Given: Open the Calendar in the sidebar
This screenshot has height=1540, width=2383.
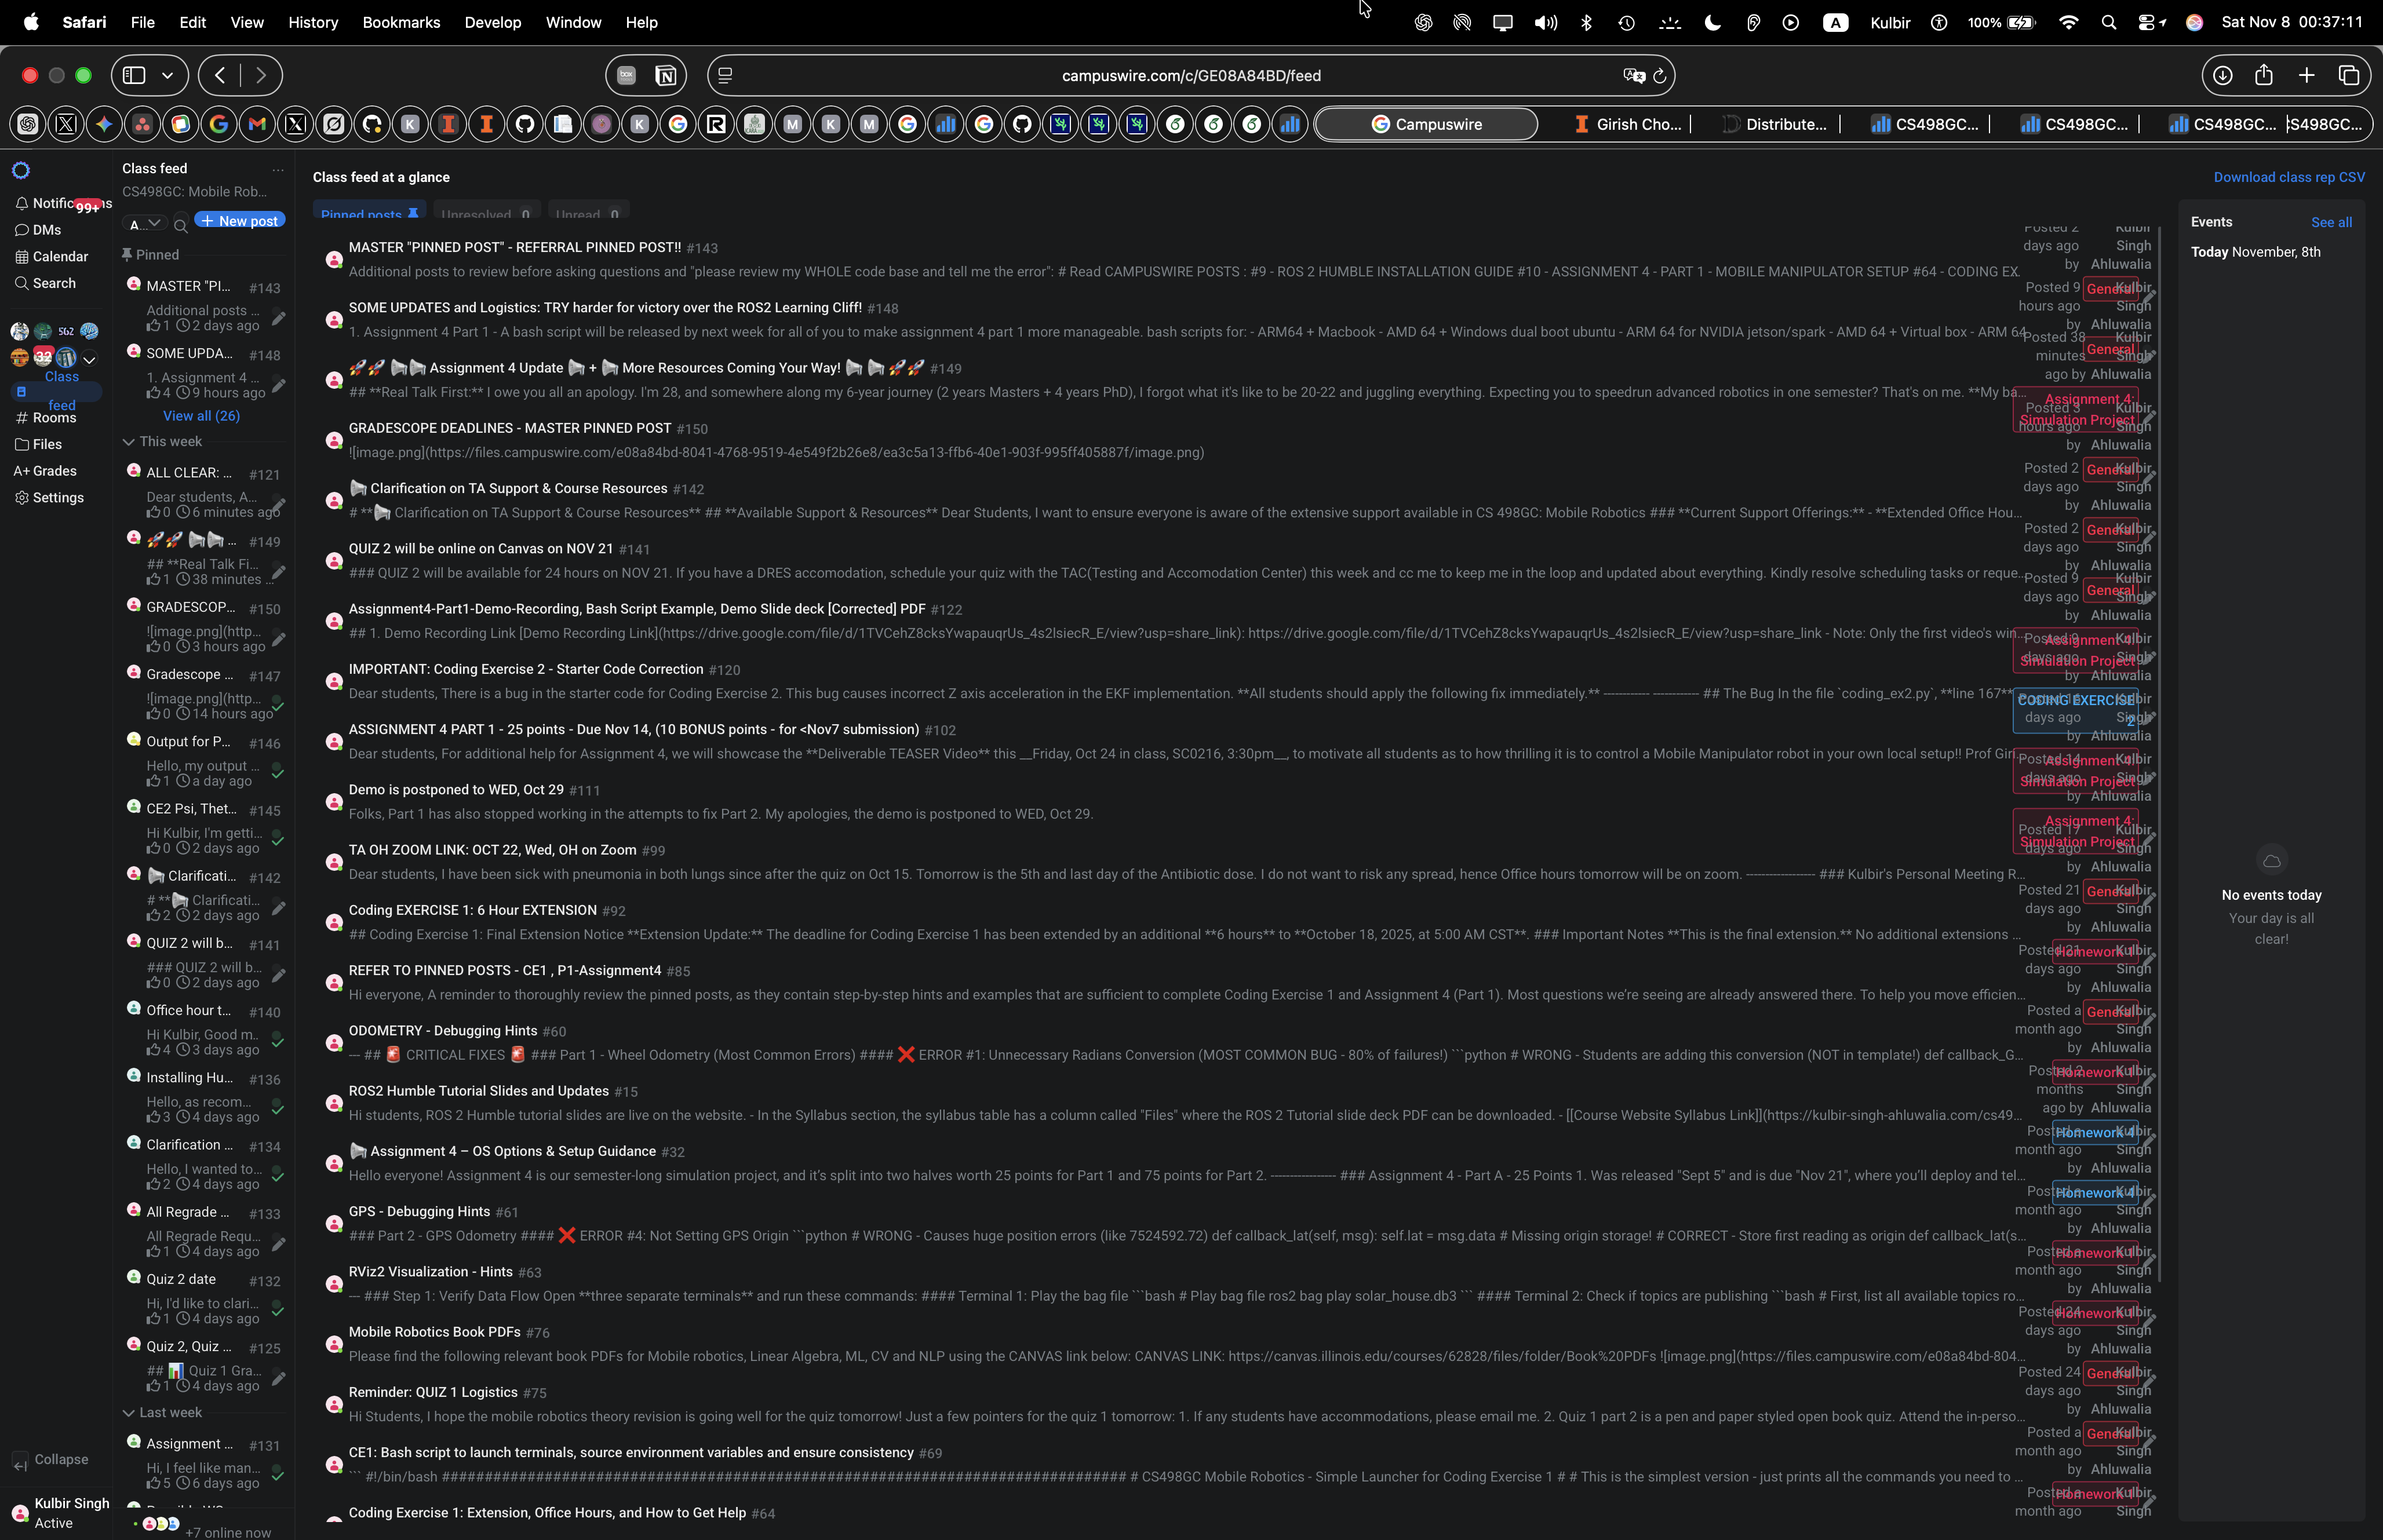Looking at the screenshot, I should coord(52,257).
